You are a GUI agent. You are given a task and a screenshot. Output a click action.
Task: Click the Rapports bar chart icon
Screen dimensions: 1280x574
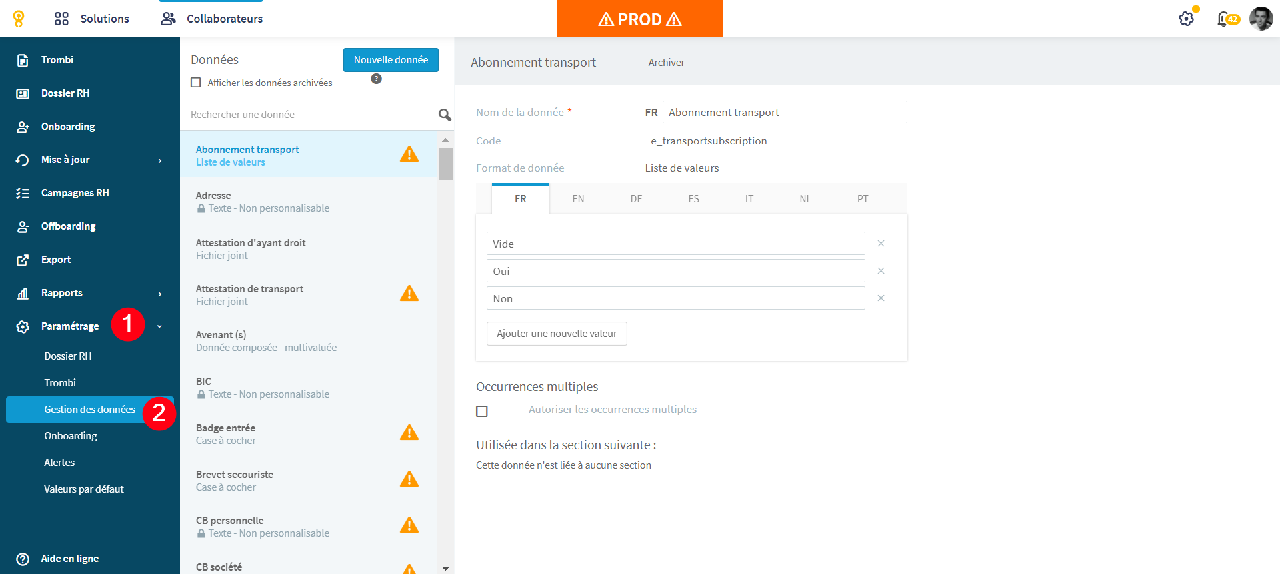tap(23, 293)
